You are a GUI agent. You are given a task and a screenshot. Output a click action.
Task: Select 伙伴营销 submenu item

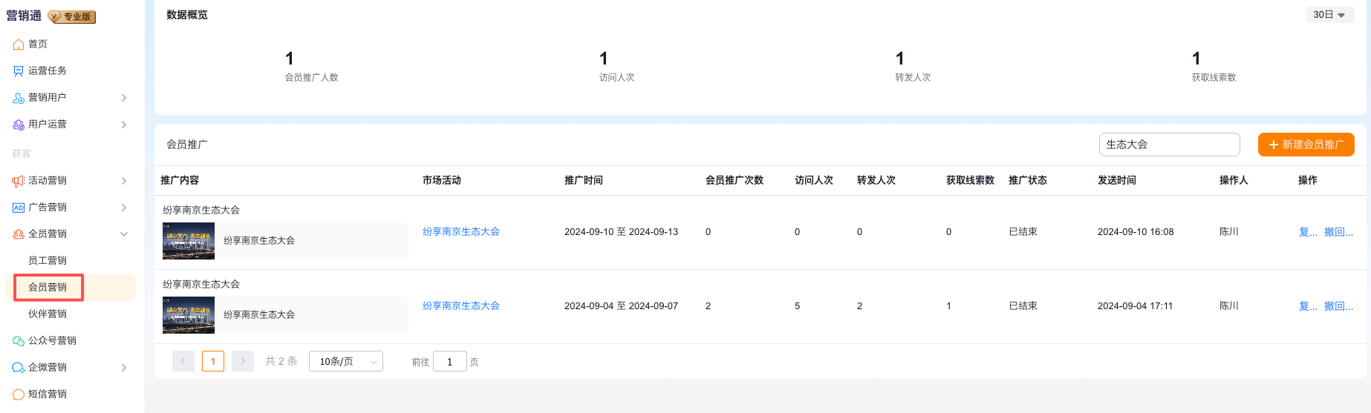point(48,314)
